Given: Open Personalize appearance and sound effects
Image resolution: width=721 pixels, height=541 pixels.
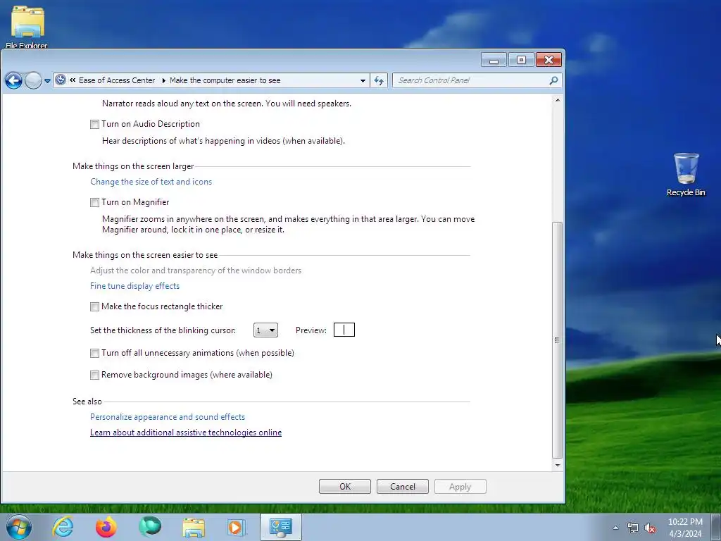Looking at the screenshot, I should pos(168,417).
